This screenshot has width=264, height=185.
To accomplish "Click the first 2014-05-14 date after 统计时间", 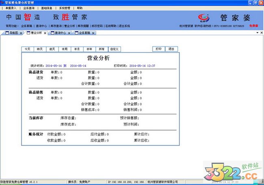I will pyautogui.click(x=54, y=66).
